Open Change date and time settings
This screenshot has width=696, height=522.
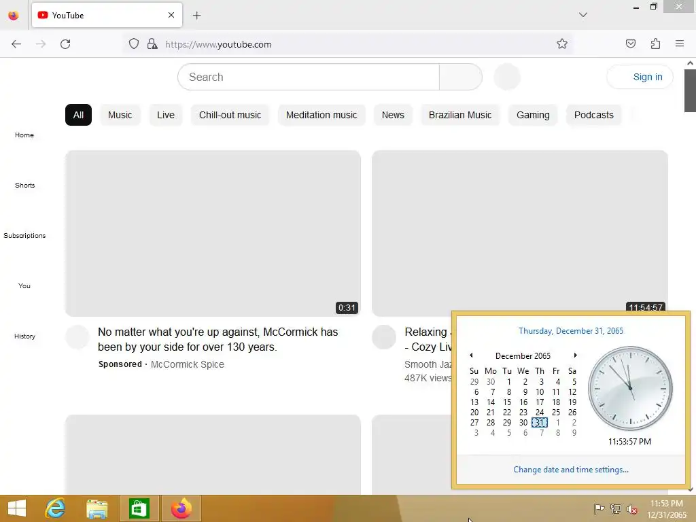point(571,470)
